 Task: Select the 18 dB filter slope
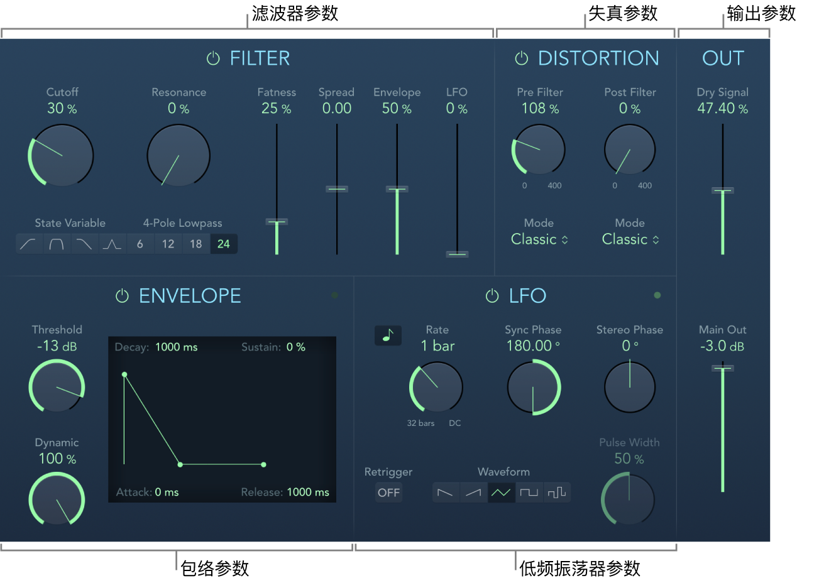pos(196,244)
